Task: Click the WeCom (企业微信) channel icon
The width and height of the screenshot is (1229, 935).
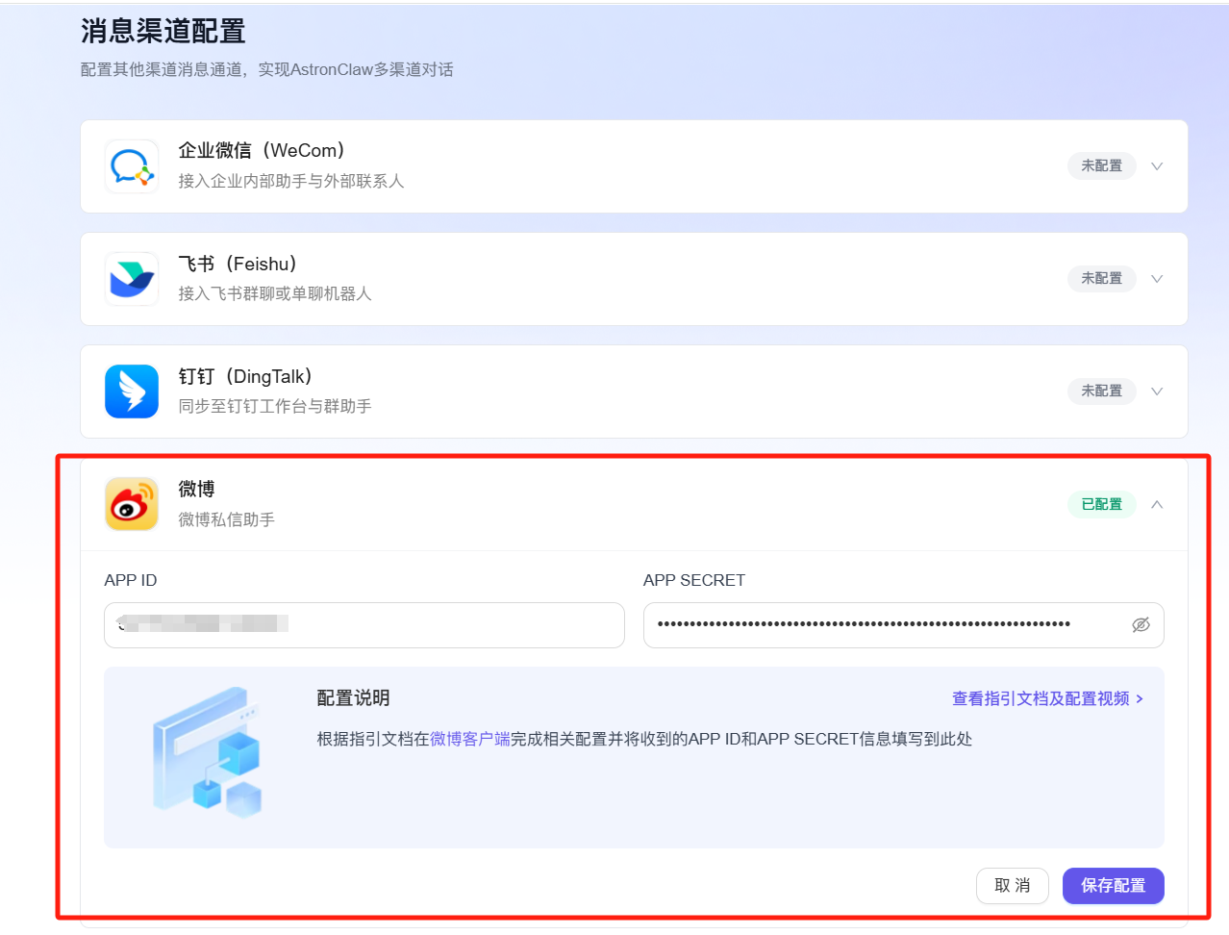Action: click(131, 165)
